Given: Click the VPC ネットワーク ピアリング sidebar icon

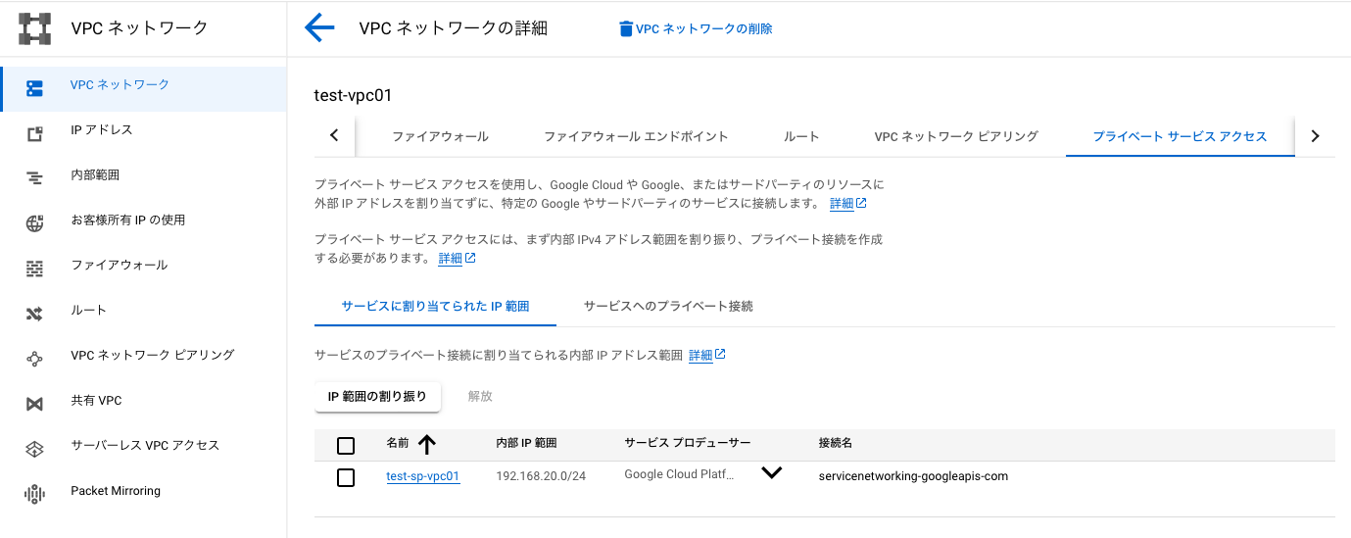Looking at the screenshot, I should click(x=34, y=359).
